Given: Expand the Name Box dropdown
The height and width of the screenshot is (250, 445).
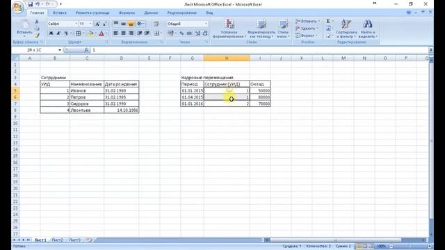Looking at the screenshot, I should (60, 50).
